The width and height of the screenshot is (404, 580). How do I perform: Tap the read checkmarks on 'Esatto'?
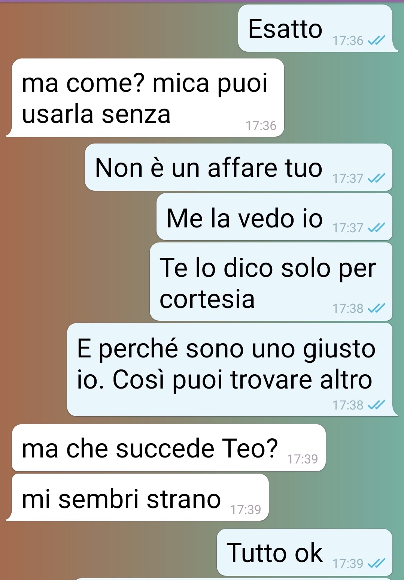point(376,40)
